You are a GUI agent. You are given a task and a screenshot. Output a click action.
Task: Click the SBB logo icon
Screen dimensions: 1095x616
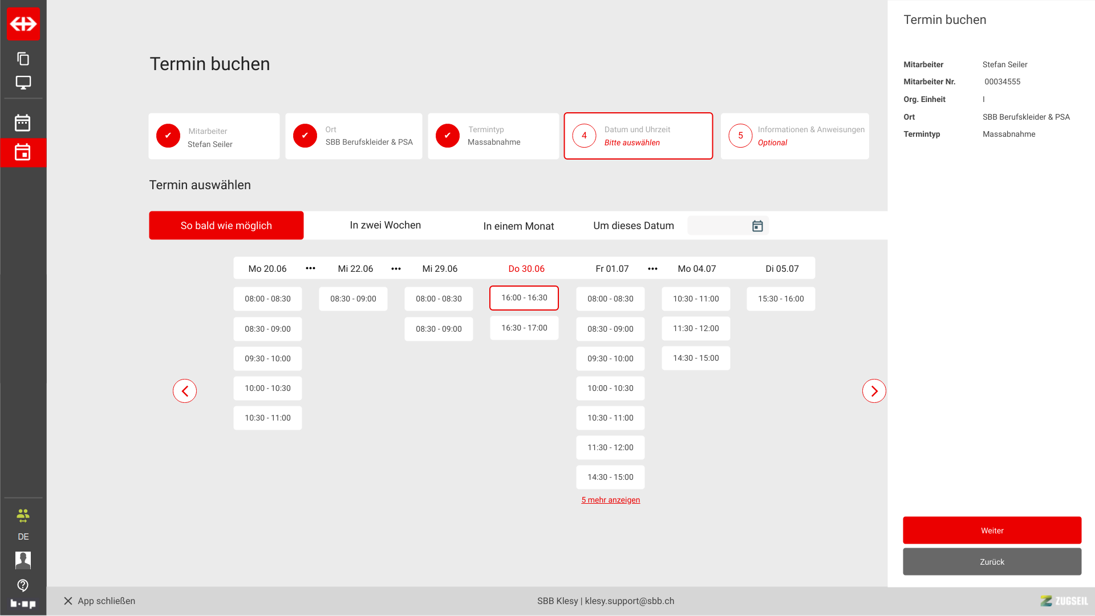[23, 24]
